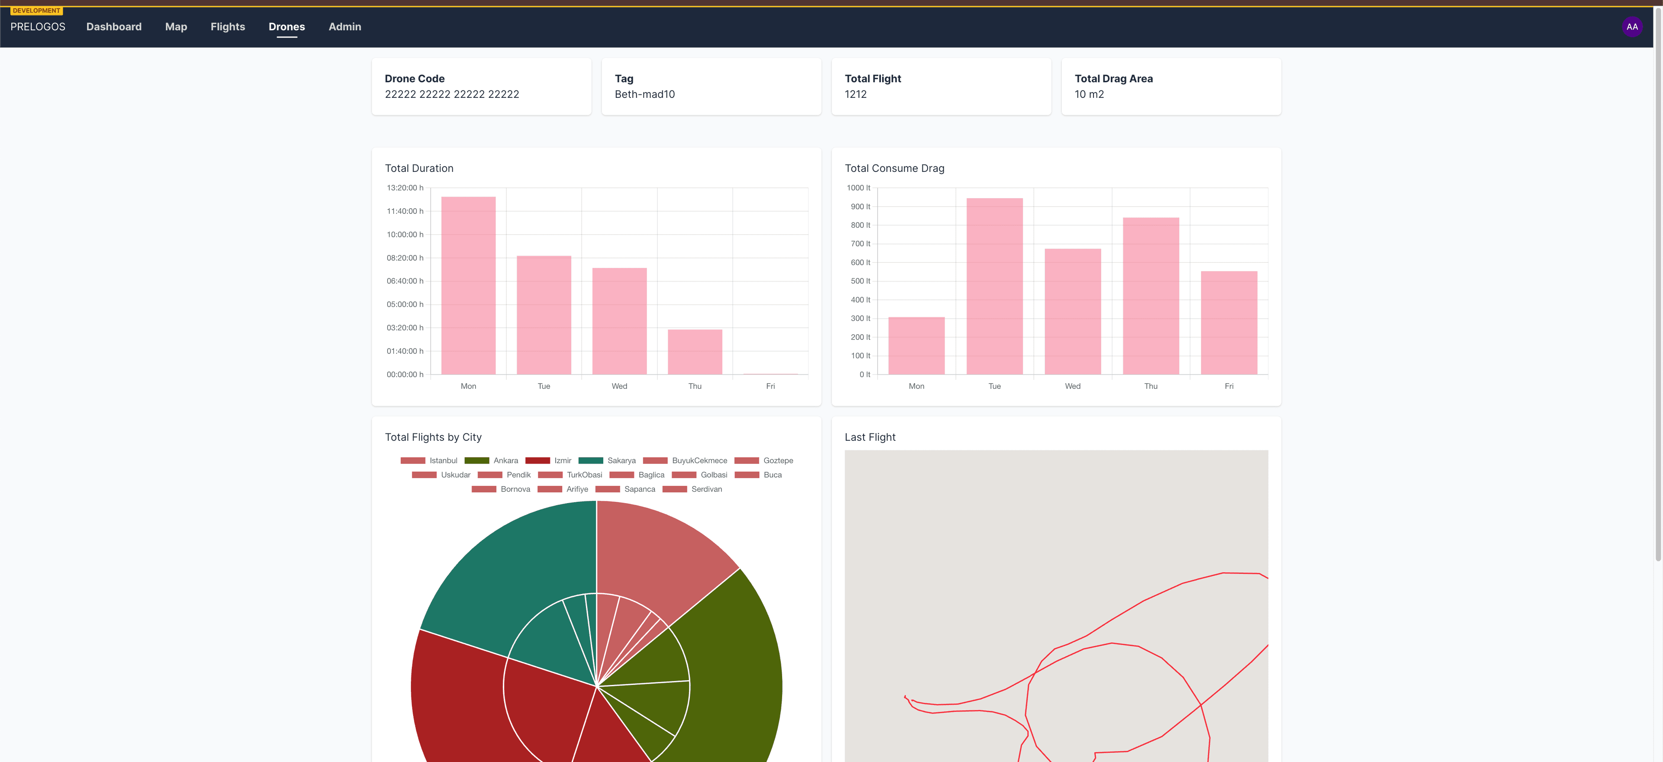The height and width of the screenshot is (762, 1663).
Task: Open the Dashboard nav item
Action: click(x=113, y=26)
